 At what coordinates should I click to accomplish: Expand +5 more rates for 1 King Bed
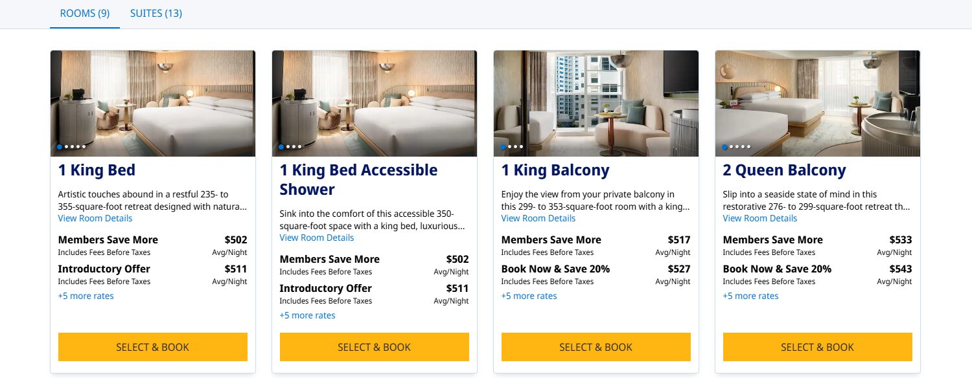click(x=86, y=296)
